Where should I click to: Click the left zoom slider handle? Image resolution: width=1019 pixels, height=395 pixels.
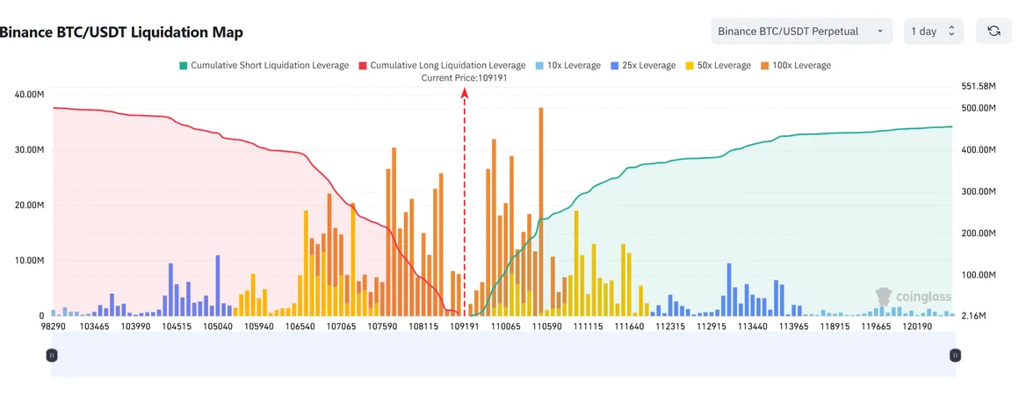pos(52,355)
